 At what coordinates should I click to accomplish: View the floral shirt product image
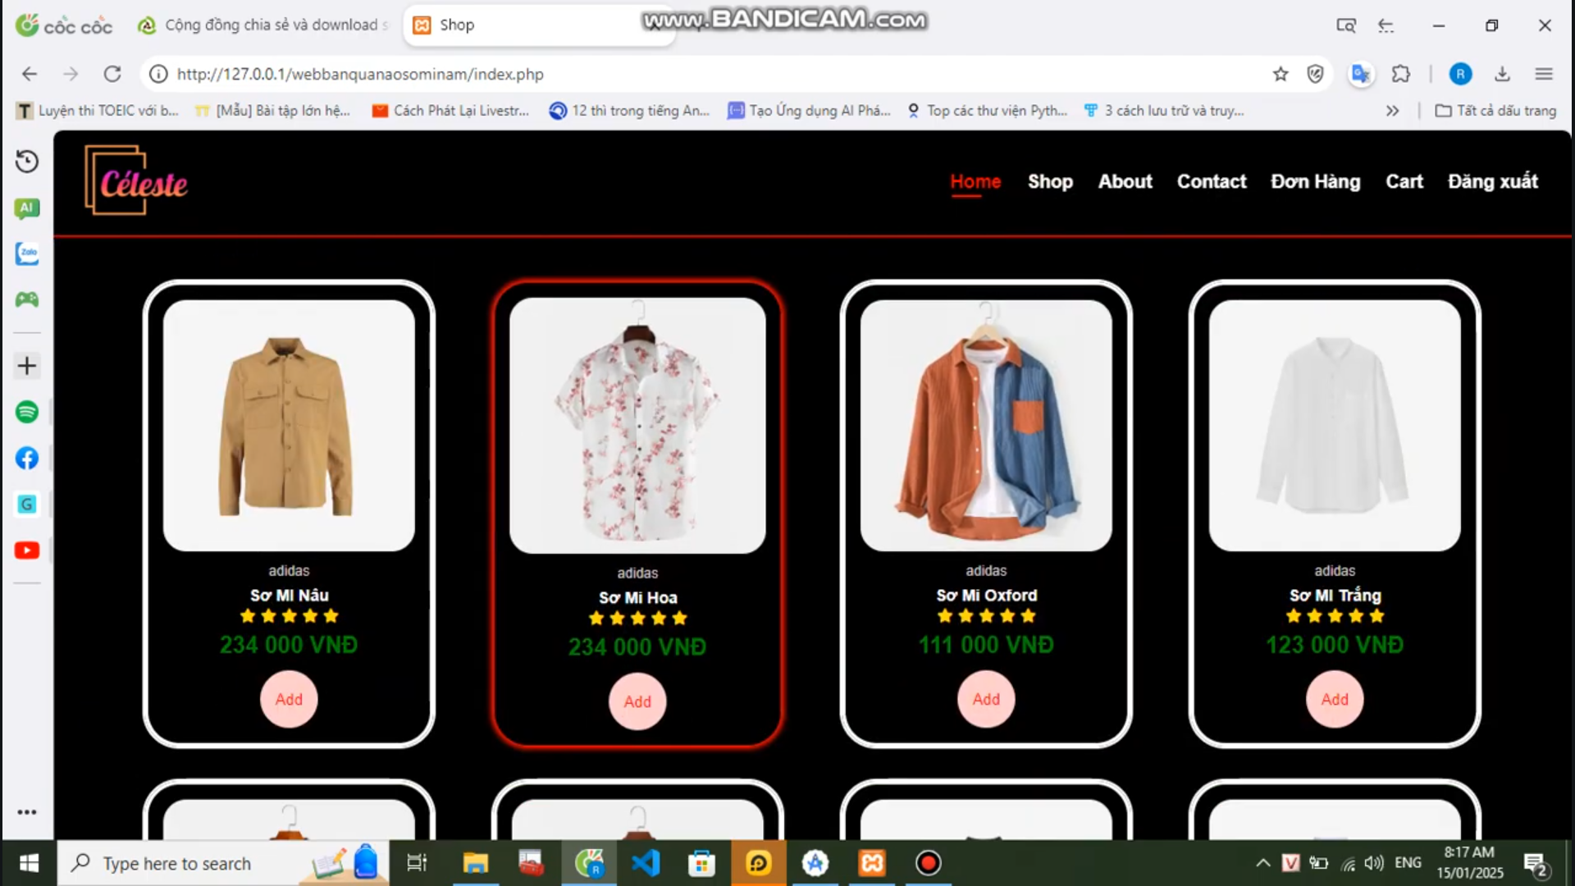coord(637,426)
